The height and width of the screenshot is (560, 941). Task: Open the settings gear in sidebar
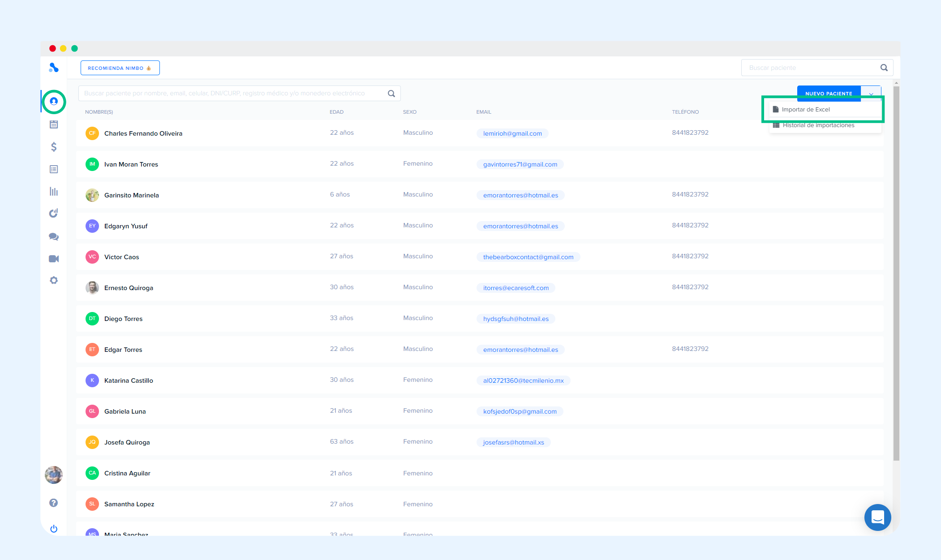[54, 280]
